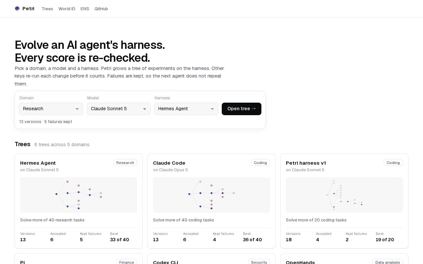Screen dimensions: 423x264
Task: Click the Coding tag on Petri harness v1 card
Action: [x=393, y=163]
